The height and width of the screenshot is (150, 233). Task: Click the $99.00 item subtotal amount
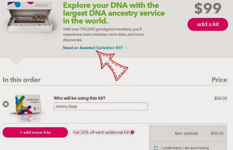point(217,133)
